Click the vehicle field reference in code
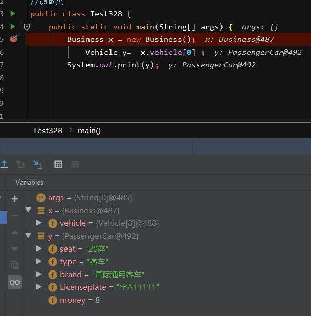 coord(166,52)
